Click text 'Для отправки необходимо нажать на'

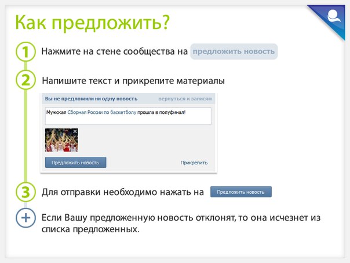click(x=123, y=192)
